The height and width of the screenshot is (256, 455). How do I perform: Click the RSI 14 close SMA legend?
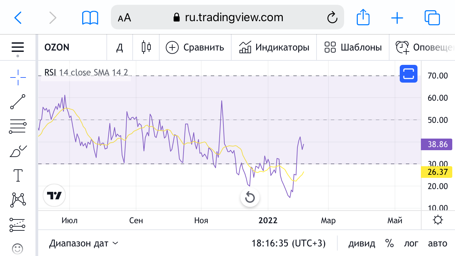(x=86, y=72)
